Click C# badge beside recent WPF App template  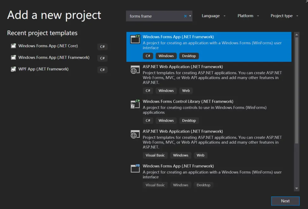tap(102, 70)
